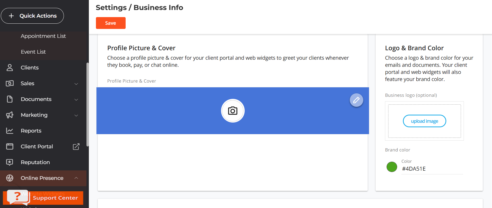Click the Settings / Business Info heading
492x208 pixels.
coord(140,8)
